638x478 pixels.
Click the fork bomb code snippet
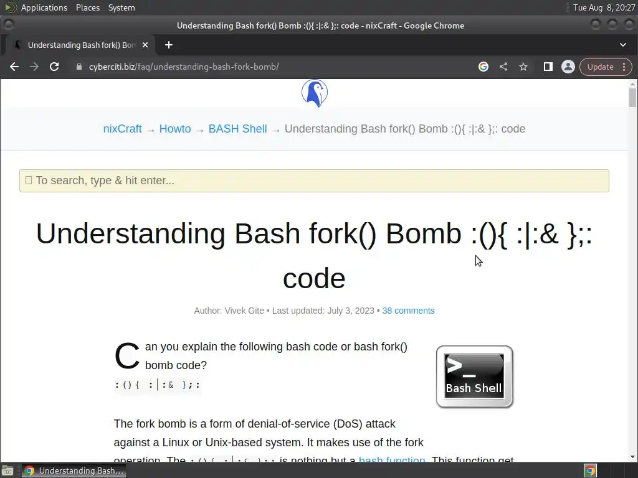pyautogui.click(x=158, y=385)
